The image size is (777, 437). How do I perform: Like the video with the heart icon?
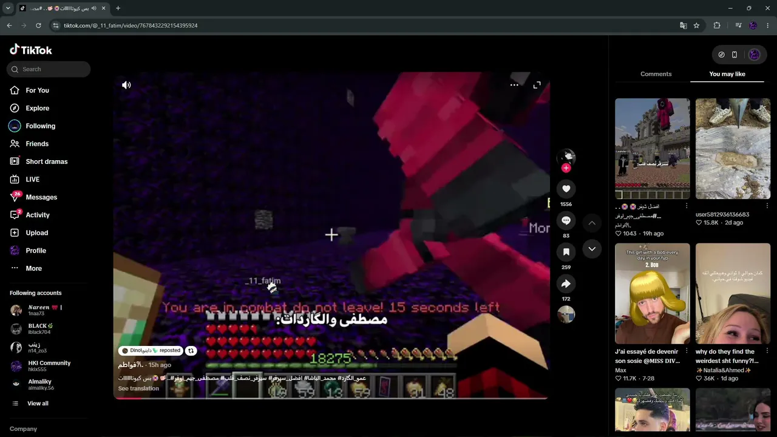pos(566,189)
